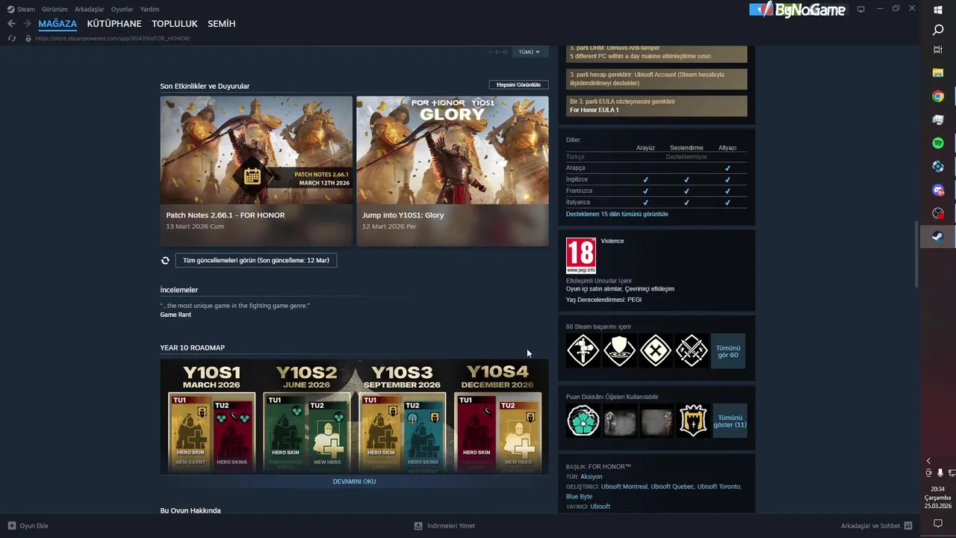
Task: Open 'Patch Notes 2.66.1 - FOR HONOR' card
Action: pos(256,170)
